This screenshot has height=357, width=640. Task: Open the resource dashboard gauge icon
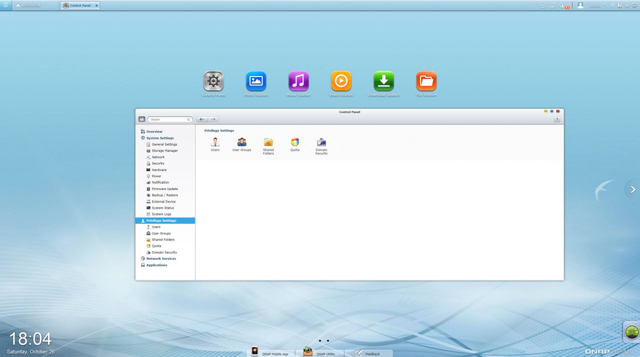(x=632, y=332)
